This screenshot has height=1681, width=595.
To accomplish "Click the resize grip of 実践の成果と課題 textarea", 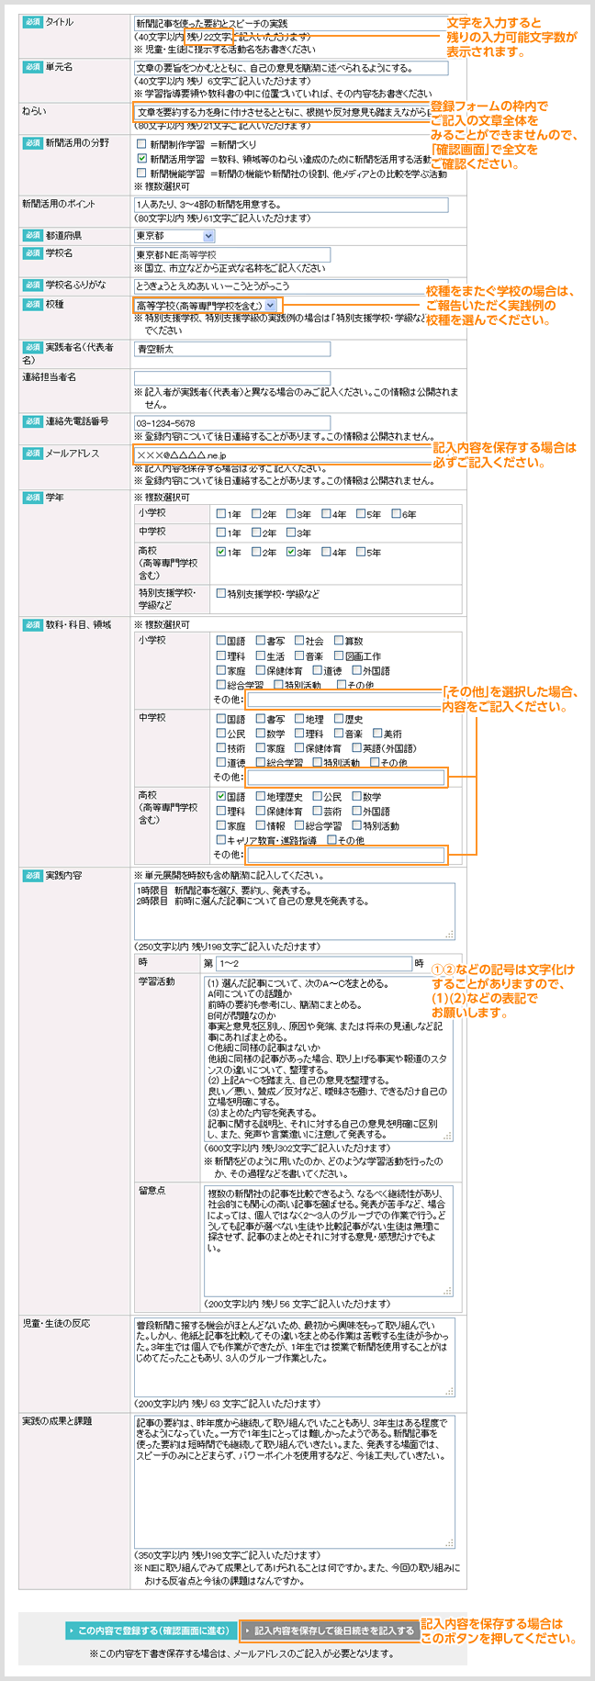I will pyautogui.click(x=449, y=1542).
